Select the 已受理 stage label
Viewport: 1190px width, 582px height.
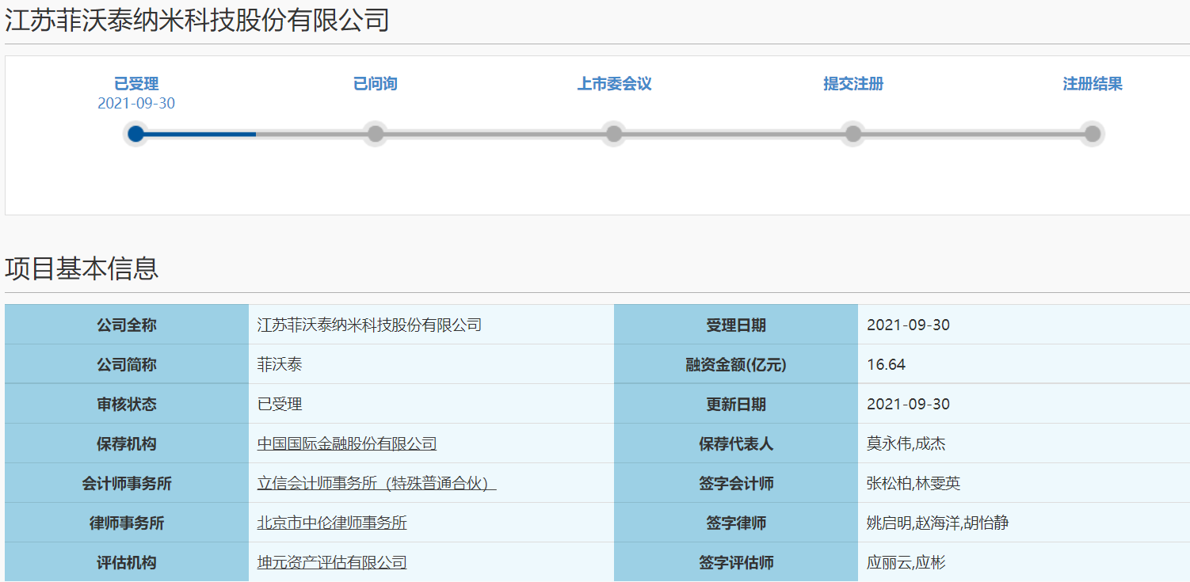click(136, 84)
